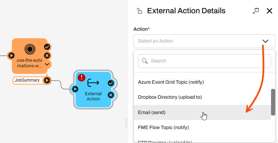Click the External Action failure X port
This screenshot has height=143, width=278.
pyautogui.click(x=111, y=95)
